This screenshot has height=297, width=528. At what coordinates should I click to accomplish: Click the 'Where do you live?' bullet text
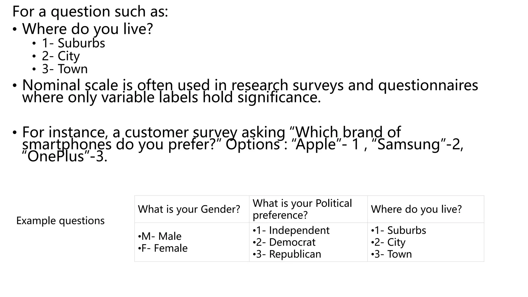click(87, 29)
